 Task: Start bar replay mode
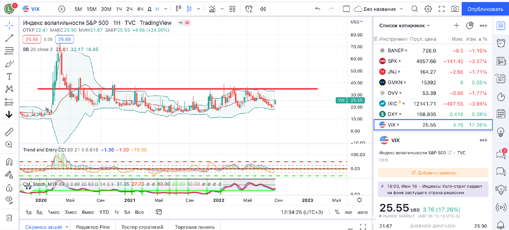[263, 9]
